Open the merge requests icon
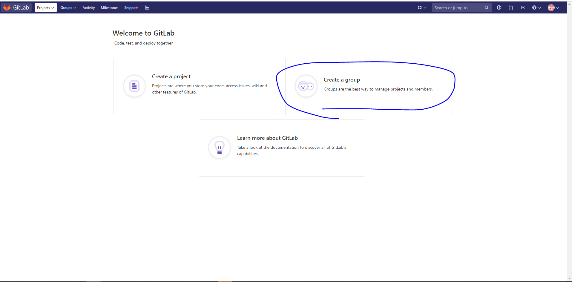The image size is (572, 282). [x=511, y=8]
